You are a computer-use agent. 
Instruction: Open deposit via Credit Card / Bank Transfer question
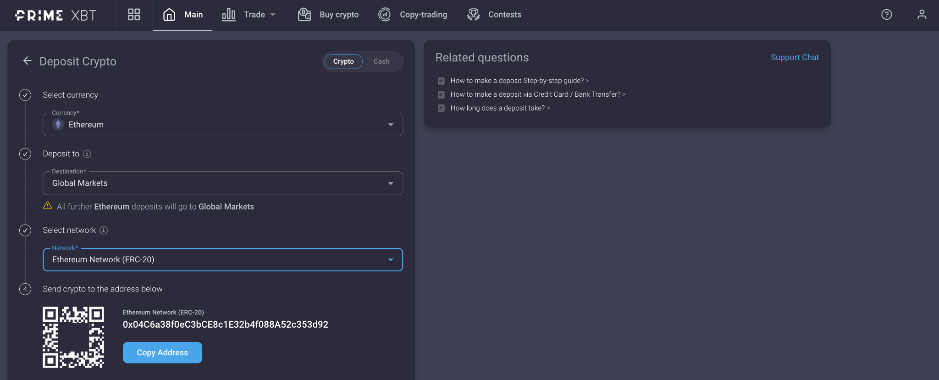538,94
